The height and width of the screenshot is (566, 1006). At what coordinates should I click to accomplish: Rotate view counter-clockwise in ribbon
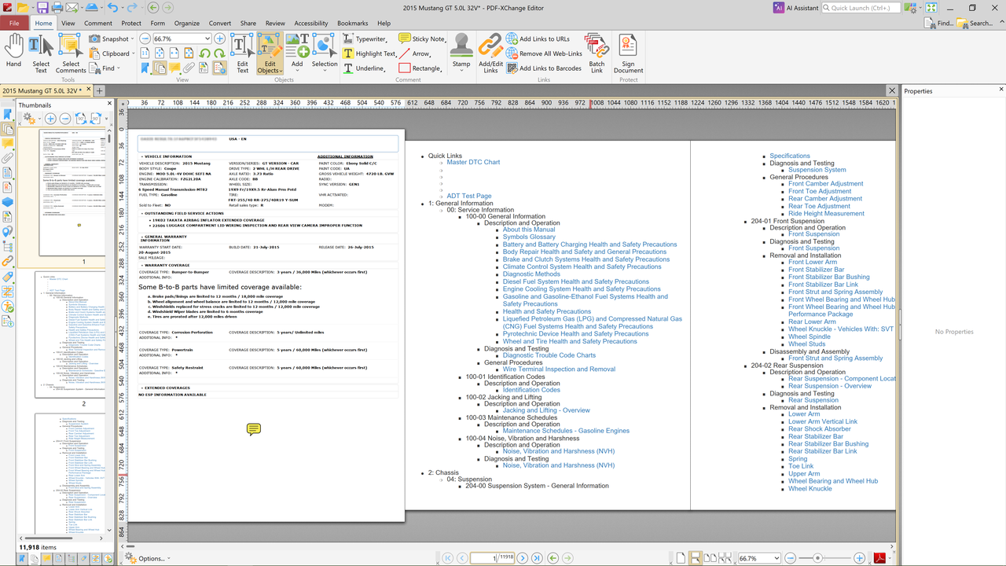coord(204,53)
